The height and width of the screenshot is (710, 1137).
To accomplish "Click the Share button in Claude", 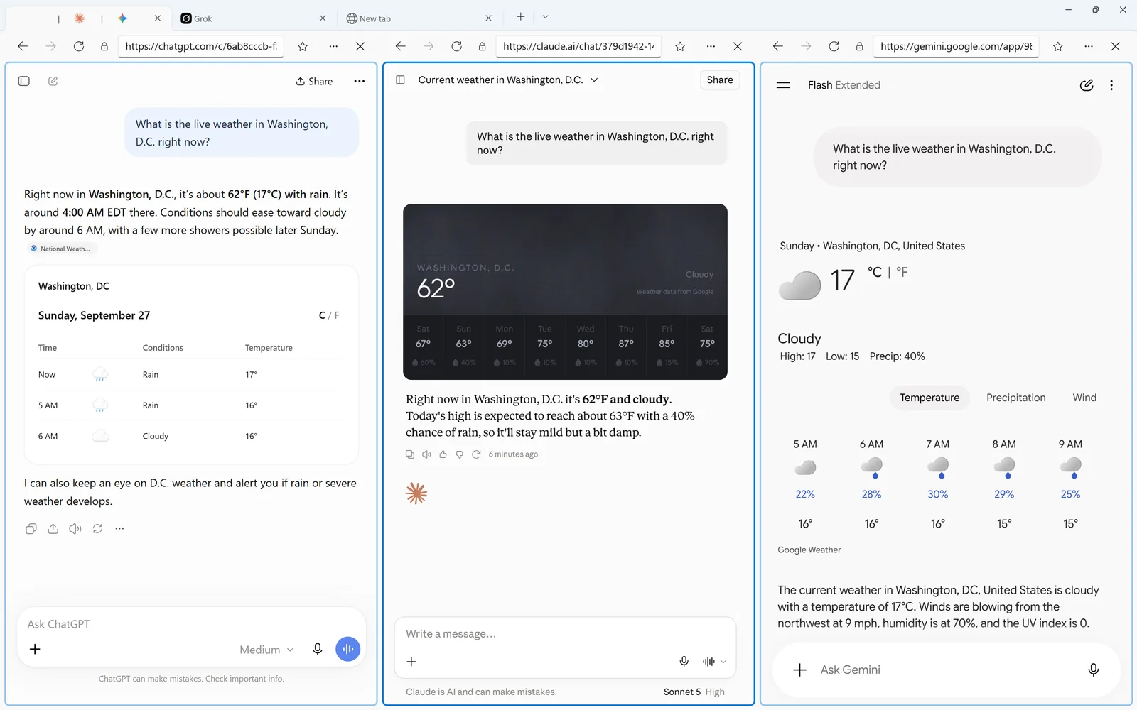I will pos(720,80).
